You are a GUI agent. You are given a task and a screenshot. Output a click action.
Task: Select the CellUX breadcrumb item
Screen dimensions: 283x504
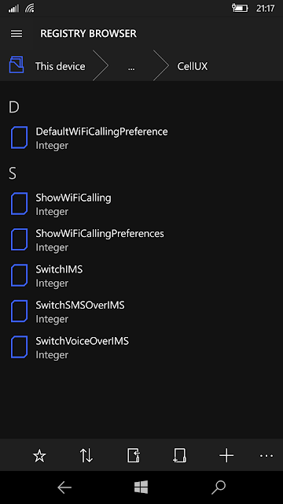193,66
